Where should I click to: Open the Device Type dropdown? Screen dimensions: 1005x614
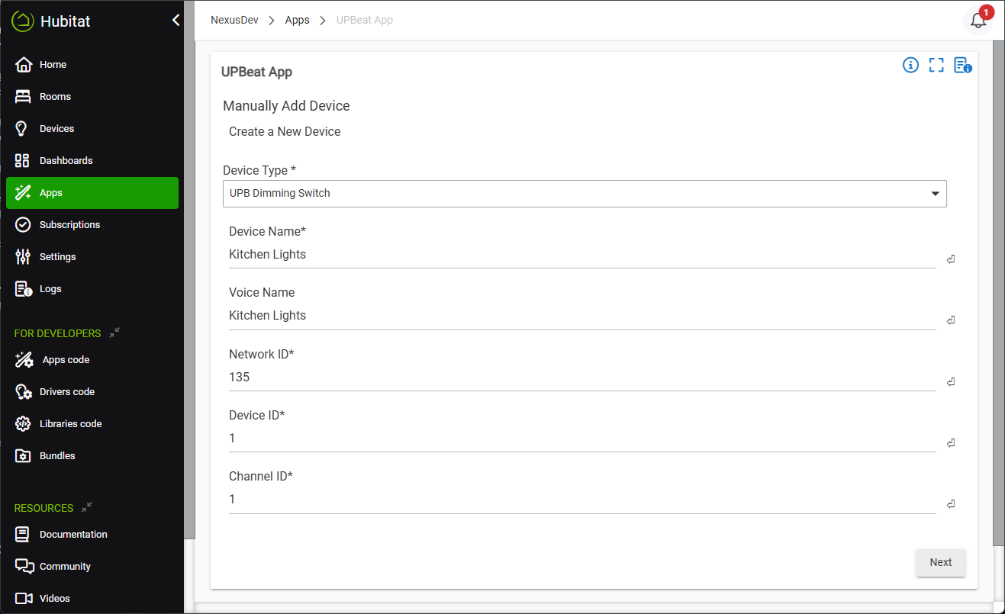[x=584, y=194]
